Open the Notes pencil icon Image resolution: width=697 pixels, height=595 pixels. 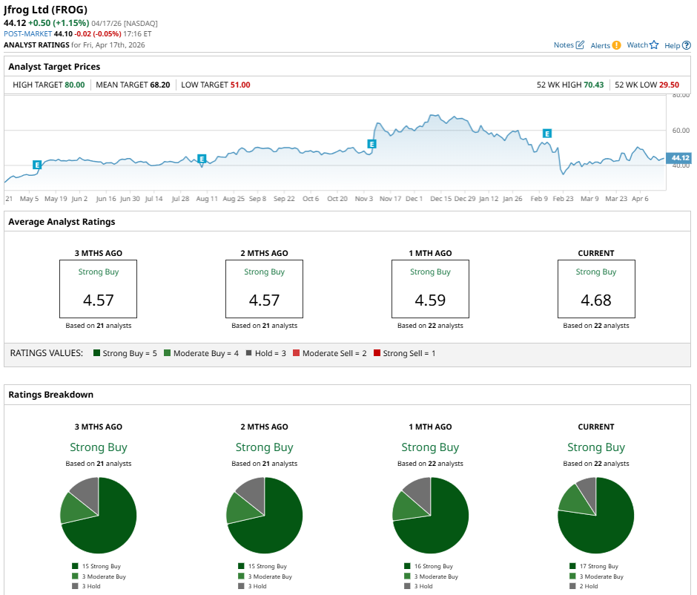click(x=580, y=45)
